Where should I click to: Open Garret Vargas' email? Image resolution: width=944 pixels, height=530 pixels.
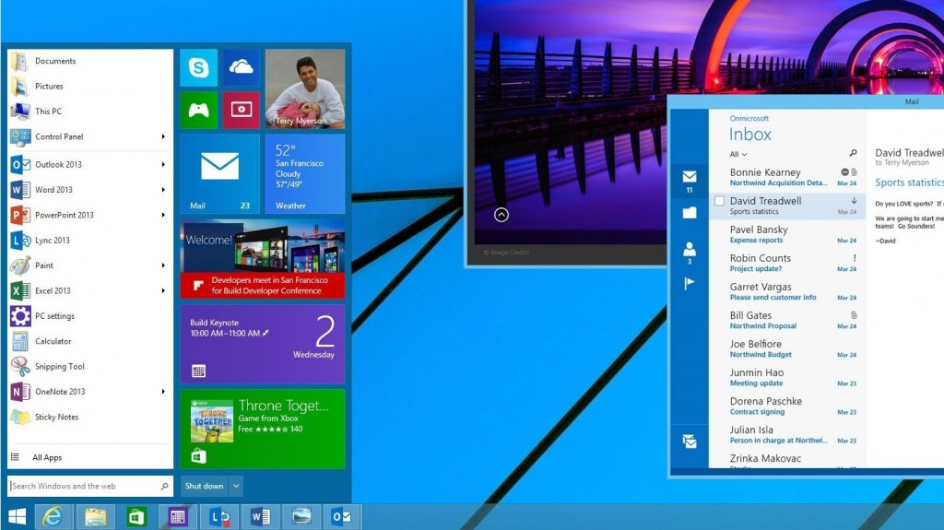coord(787,291)
